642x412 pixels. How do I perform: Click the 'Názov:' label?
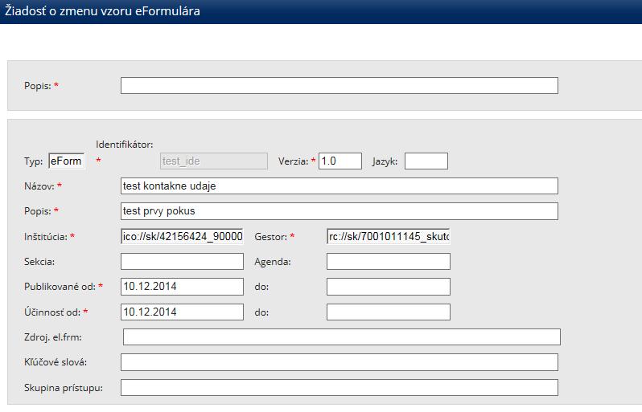[39, 186]
